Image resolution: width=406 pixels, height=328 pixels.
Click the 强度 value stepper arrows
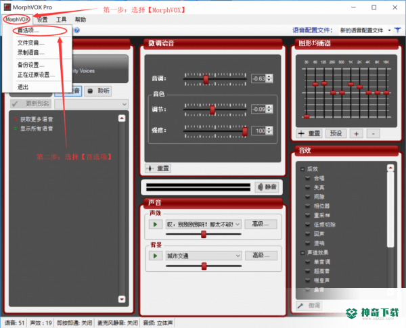click(269, 131)
